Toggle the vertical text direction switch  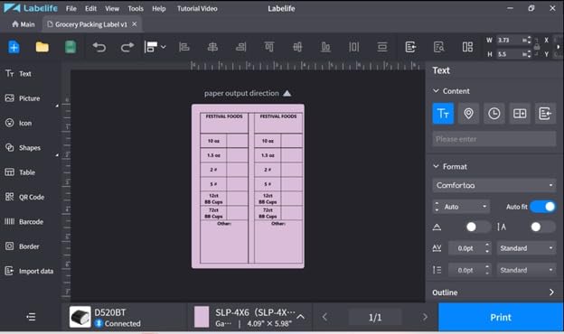click(x=542, y=227)
